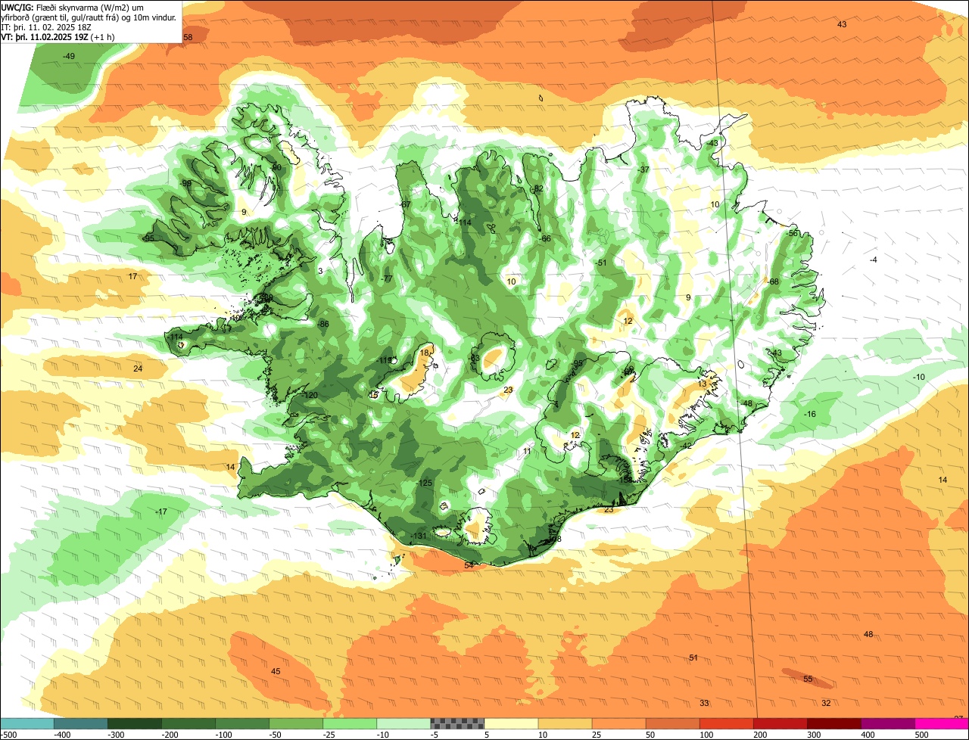
Task: Click the '-37' value in northeast Iceland
Action: (644, 169)
